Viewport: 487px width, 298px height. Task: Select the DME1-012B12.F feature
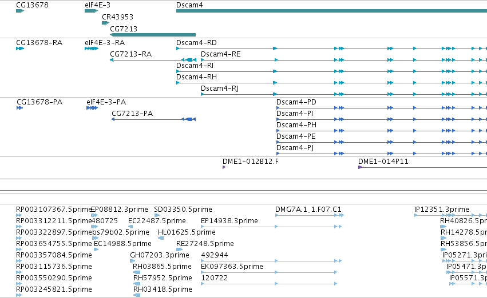point(250,162)
